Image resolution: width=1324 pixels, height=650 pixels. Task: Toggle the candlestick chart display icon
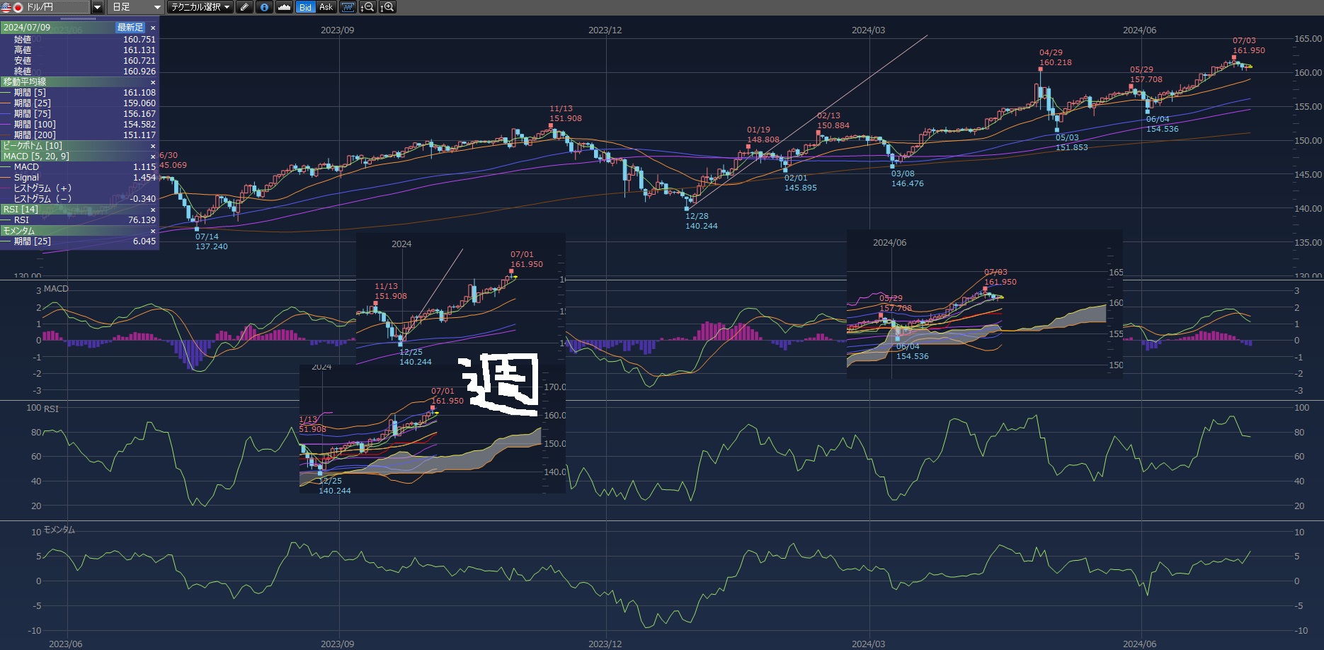point(348,7)
